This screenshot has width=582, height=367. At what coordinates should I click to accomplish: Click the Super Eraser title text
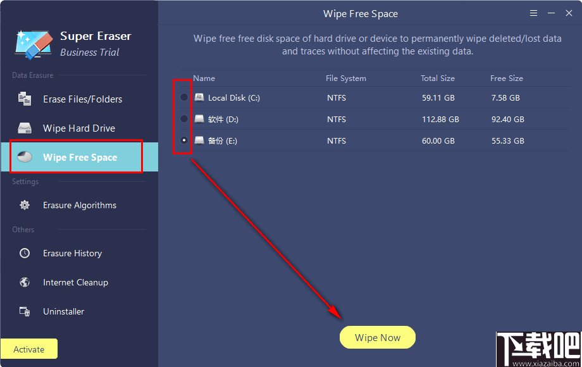[96, 36]
